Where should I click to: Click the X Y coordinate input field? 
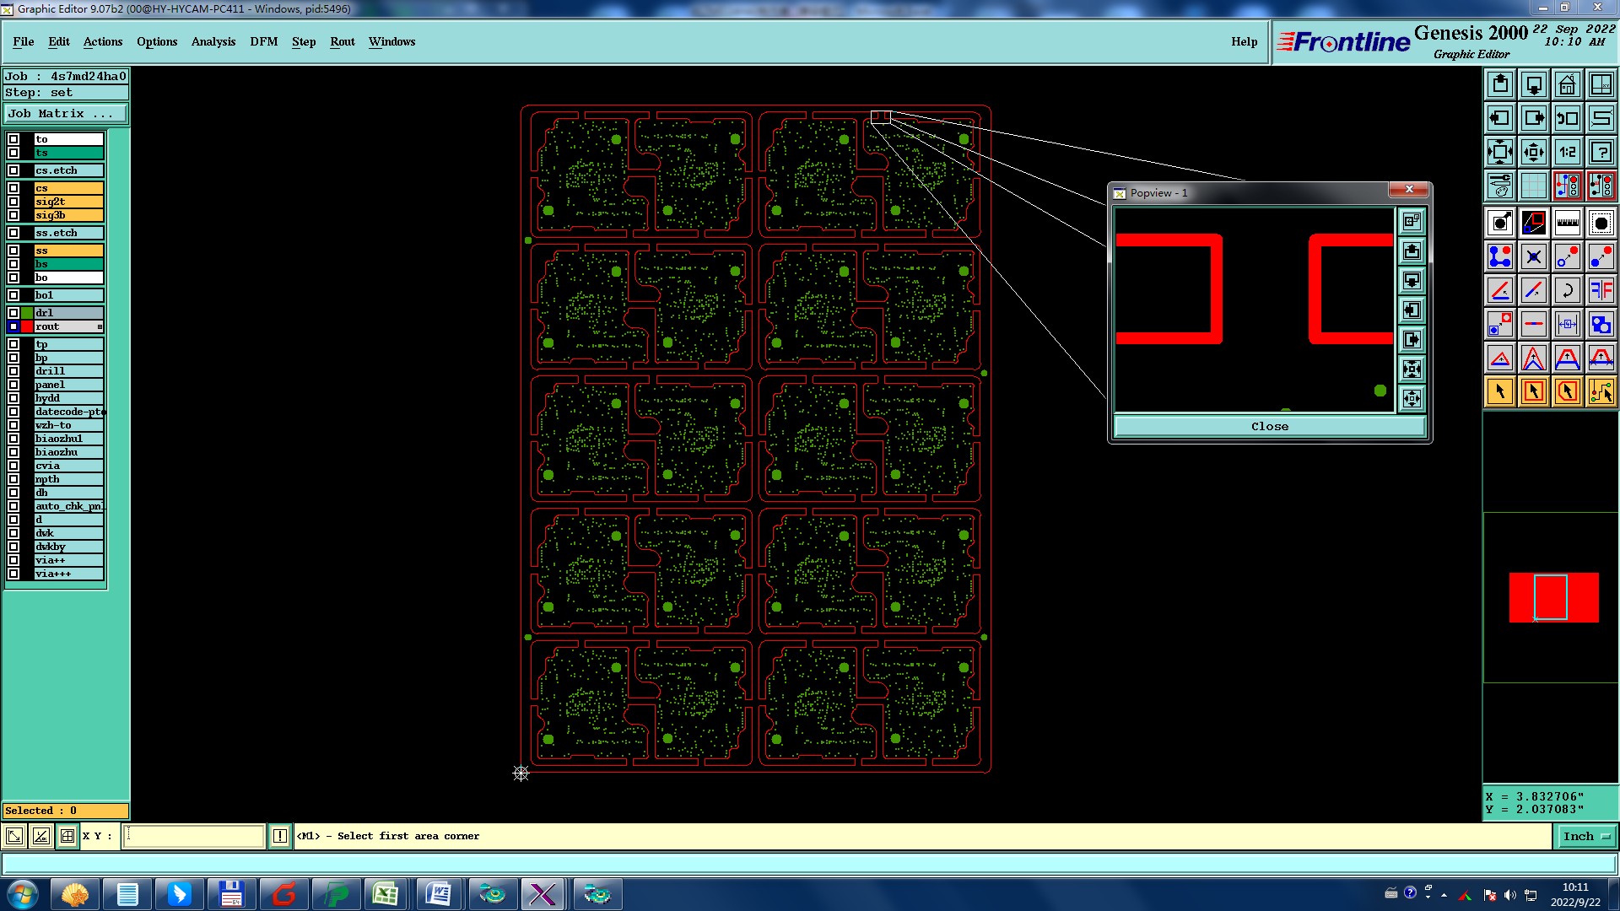[x=194, y=836]
